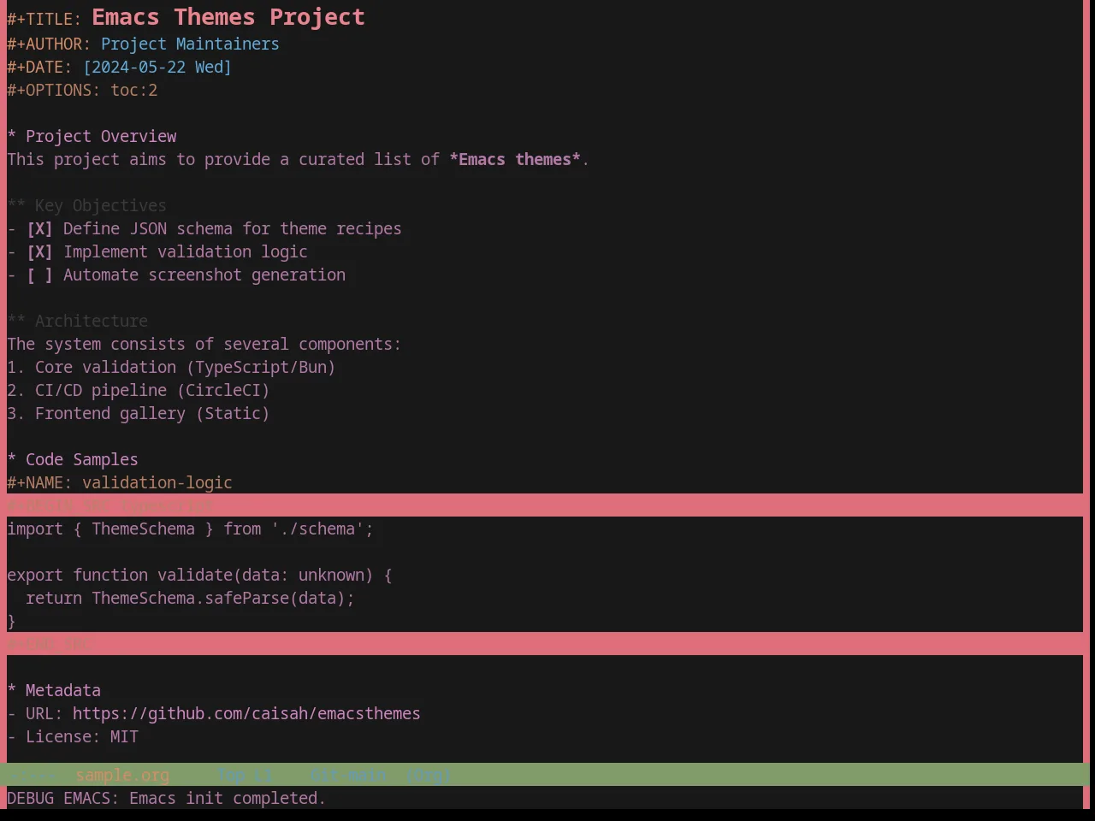Click the bold '*Emacs themes*' text
The height and width of the screenshot is (821, 1095).
[x=515, y=159]
